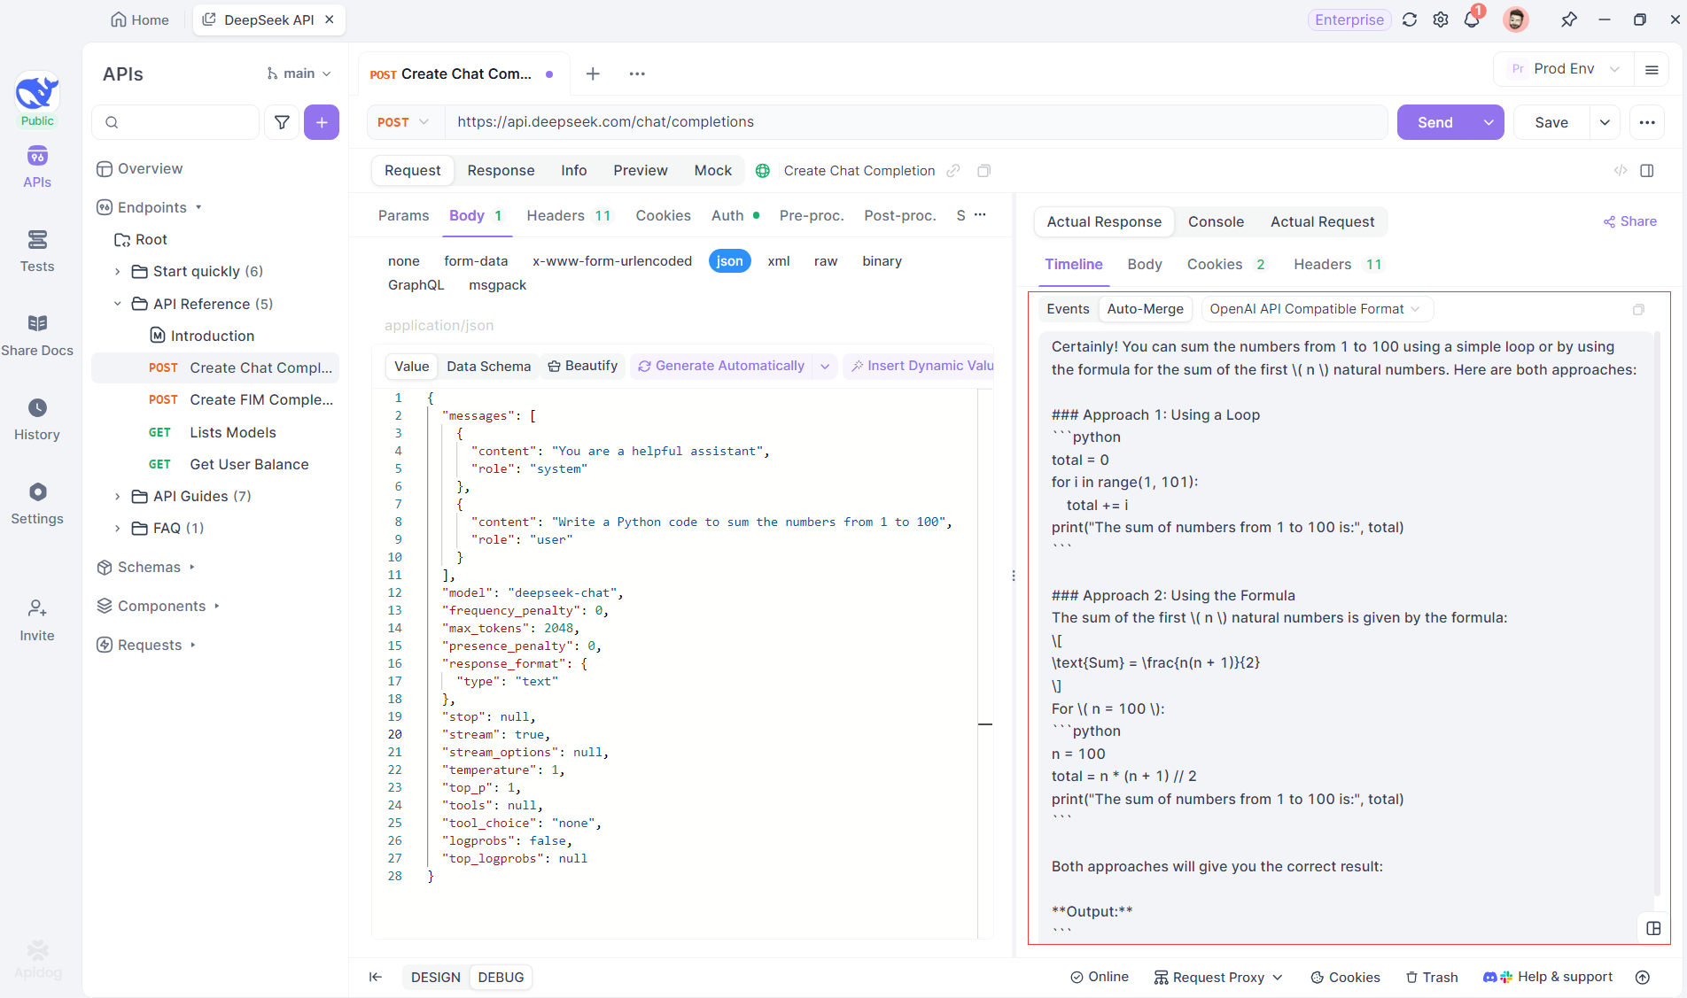Open Generate Automatically dropdown arrow
This screenshot has height=998, width=1687.
[x=825, y=366]
